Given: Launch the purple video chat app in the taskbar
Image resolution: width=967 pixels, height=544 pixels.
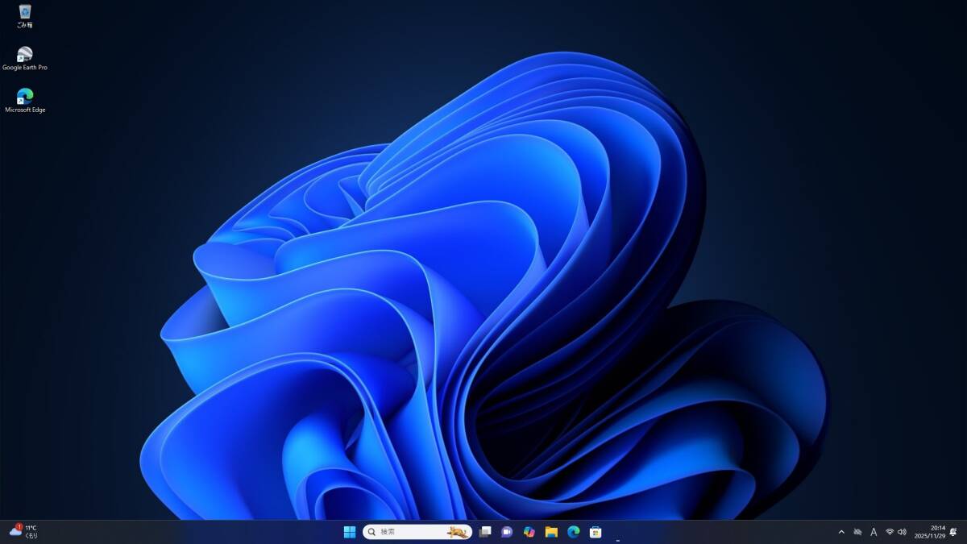Looking at the screenshot, I should [507, 532].
